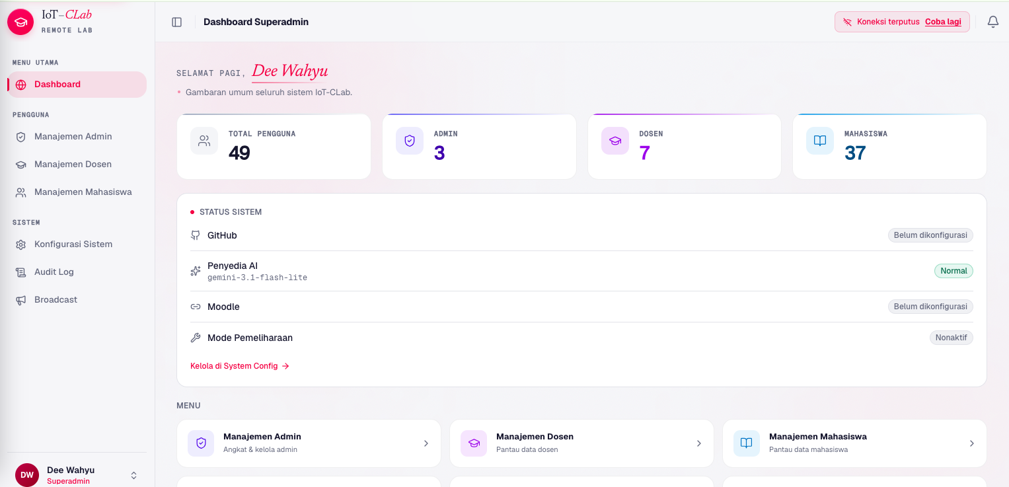Click chevron on Manajemen Dosen menu card
The width and height of the screenshot is (1009, 487).
pyautogui.click(x=699, y=443)
